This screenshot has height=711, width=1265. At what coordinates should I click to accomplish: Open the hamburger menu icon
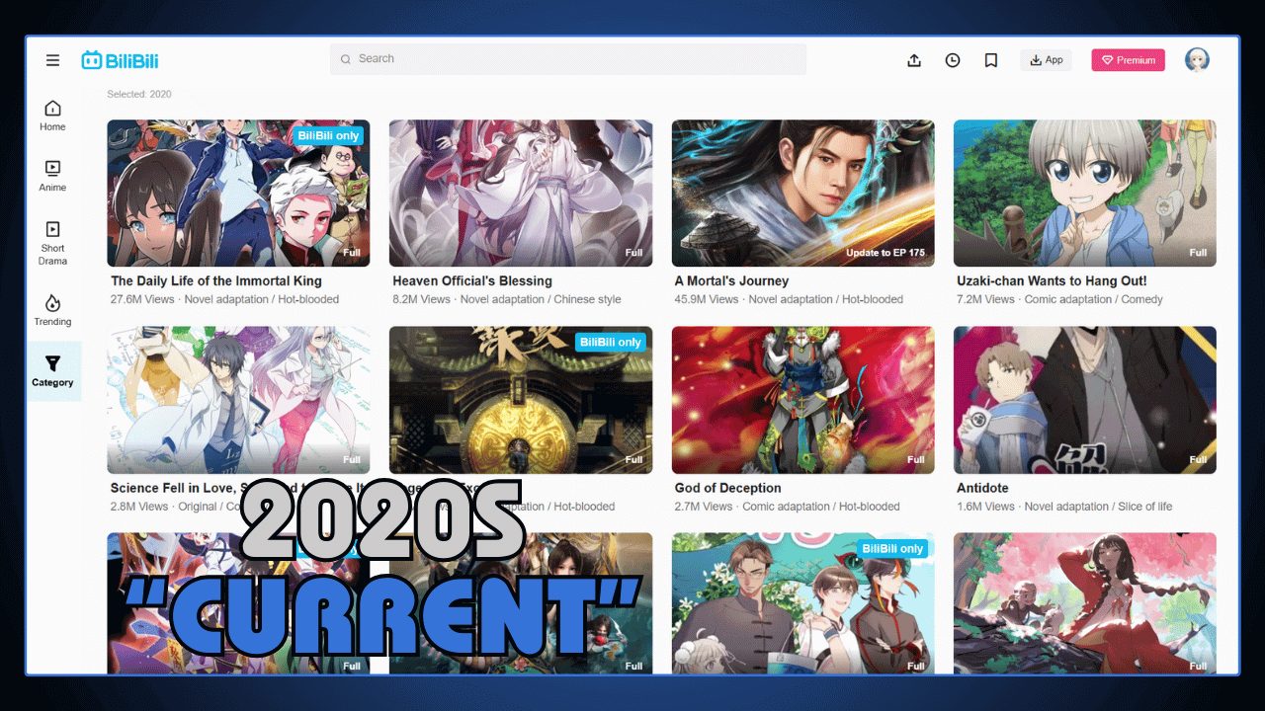click(52, 60)
